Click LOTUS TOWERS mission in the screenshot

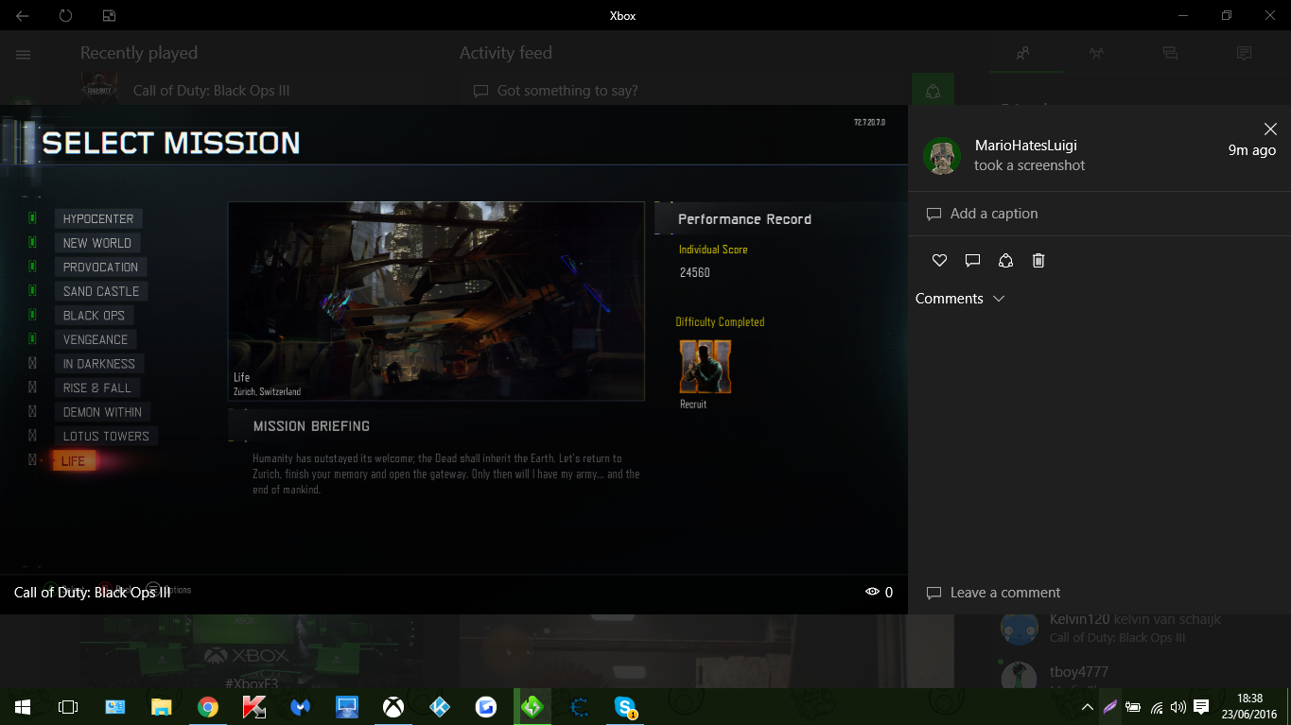[106, 437]
